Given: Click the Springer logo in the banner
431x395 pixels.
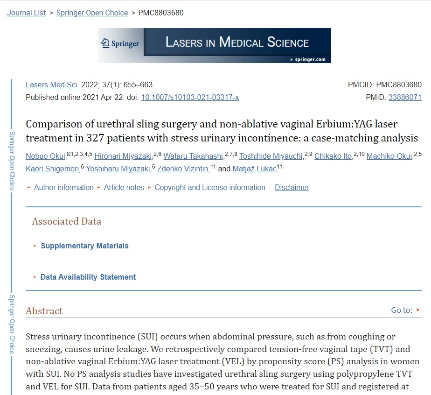Looking at the screenshot, I should pos(120,43).
